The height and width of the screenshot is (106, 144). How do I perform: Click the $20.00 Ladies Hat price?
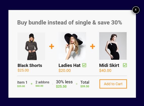[x=65, y=70]
